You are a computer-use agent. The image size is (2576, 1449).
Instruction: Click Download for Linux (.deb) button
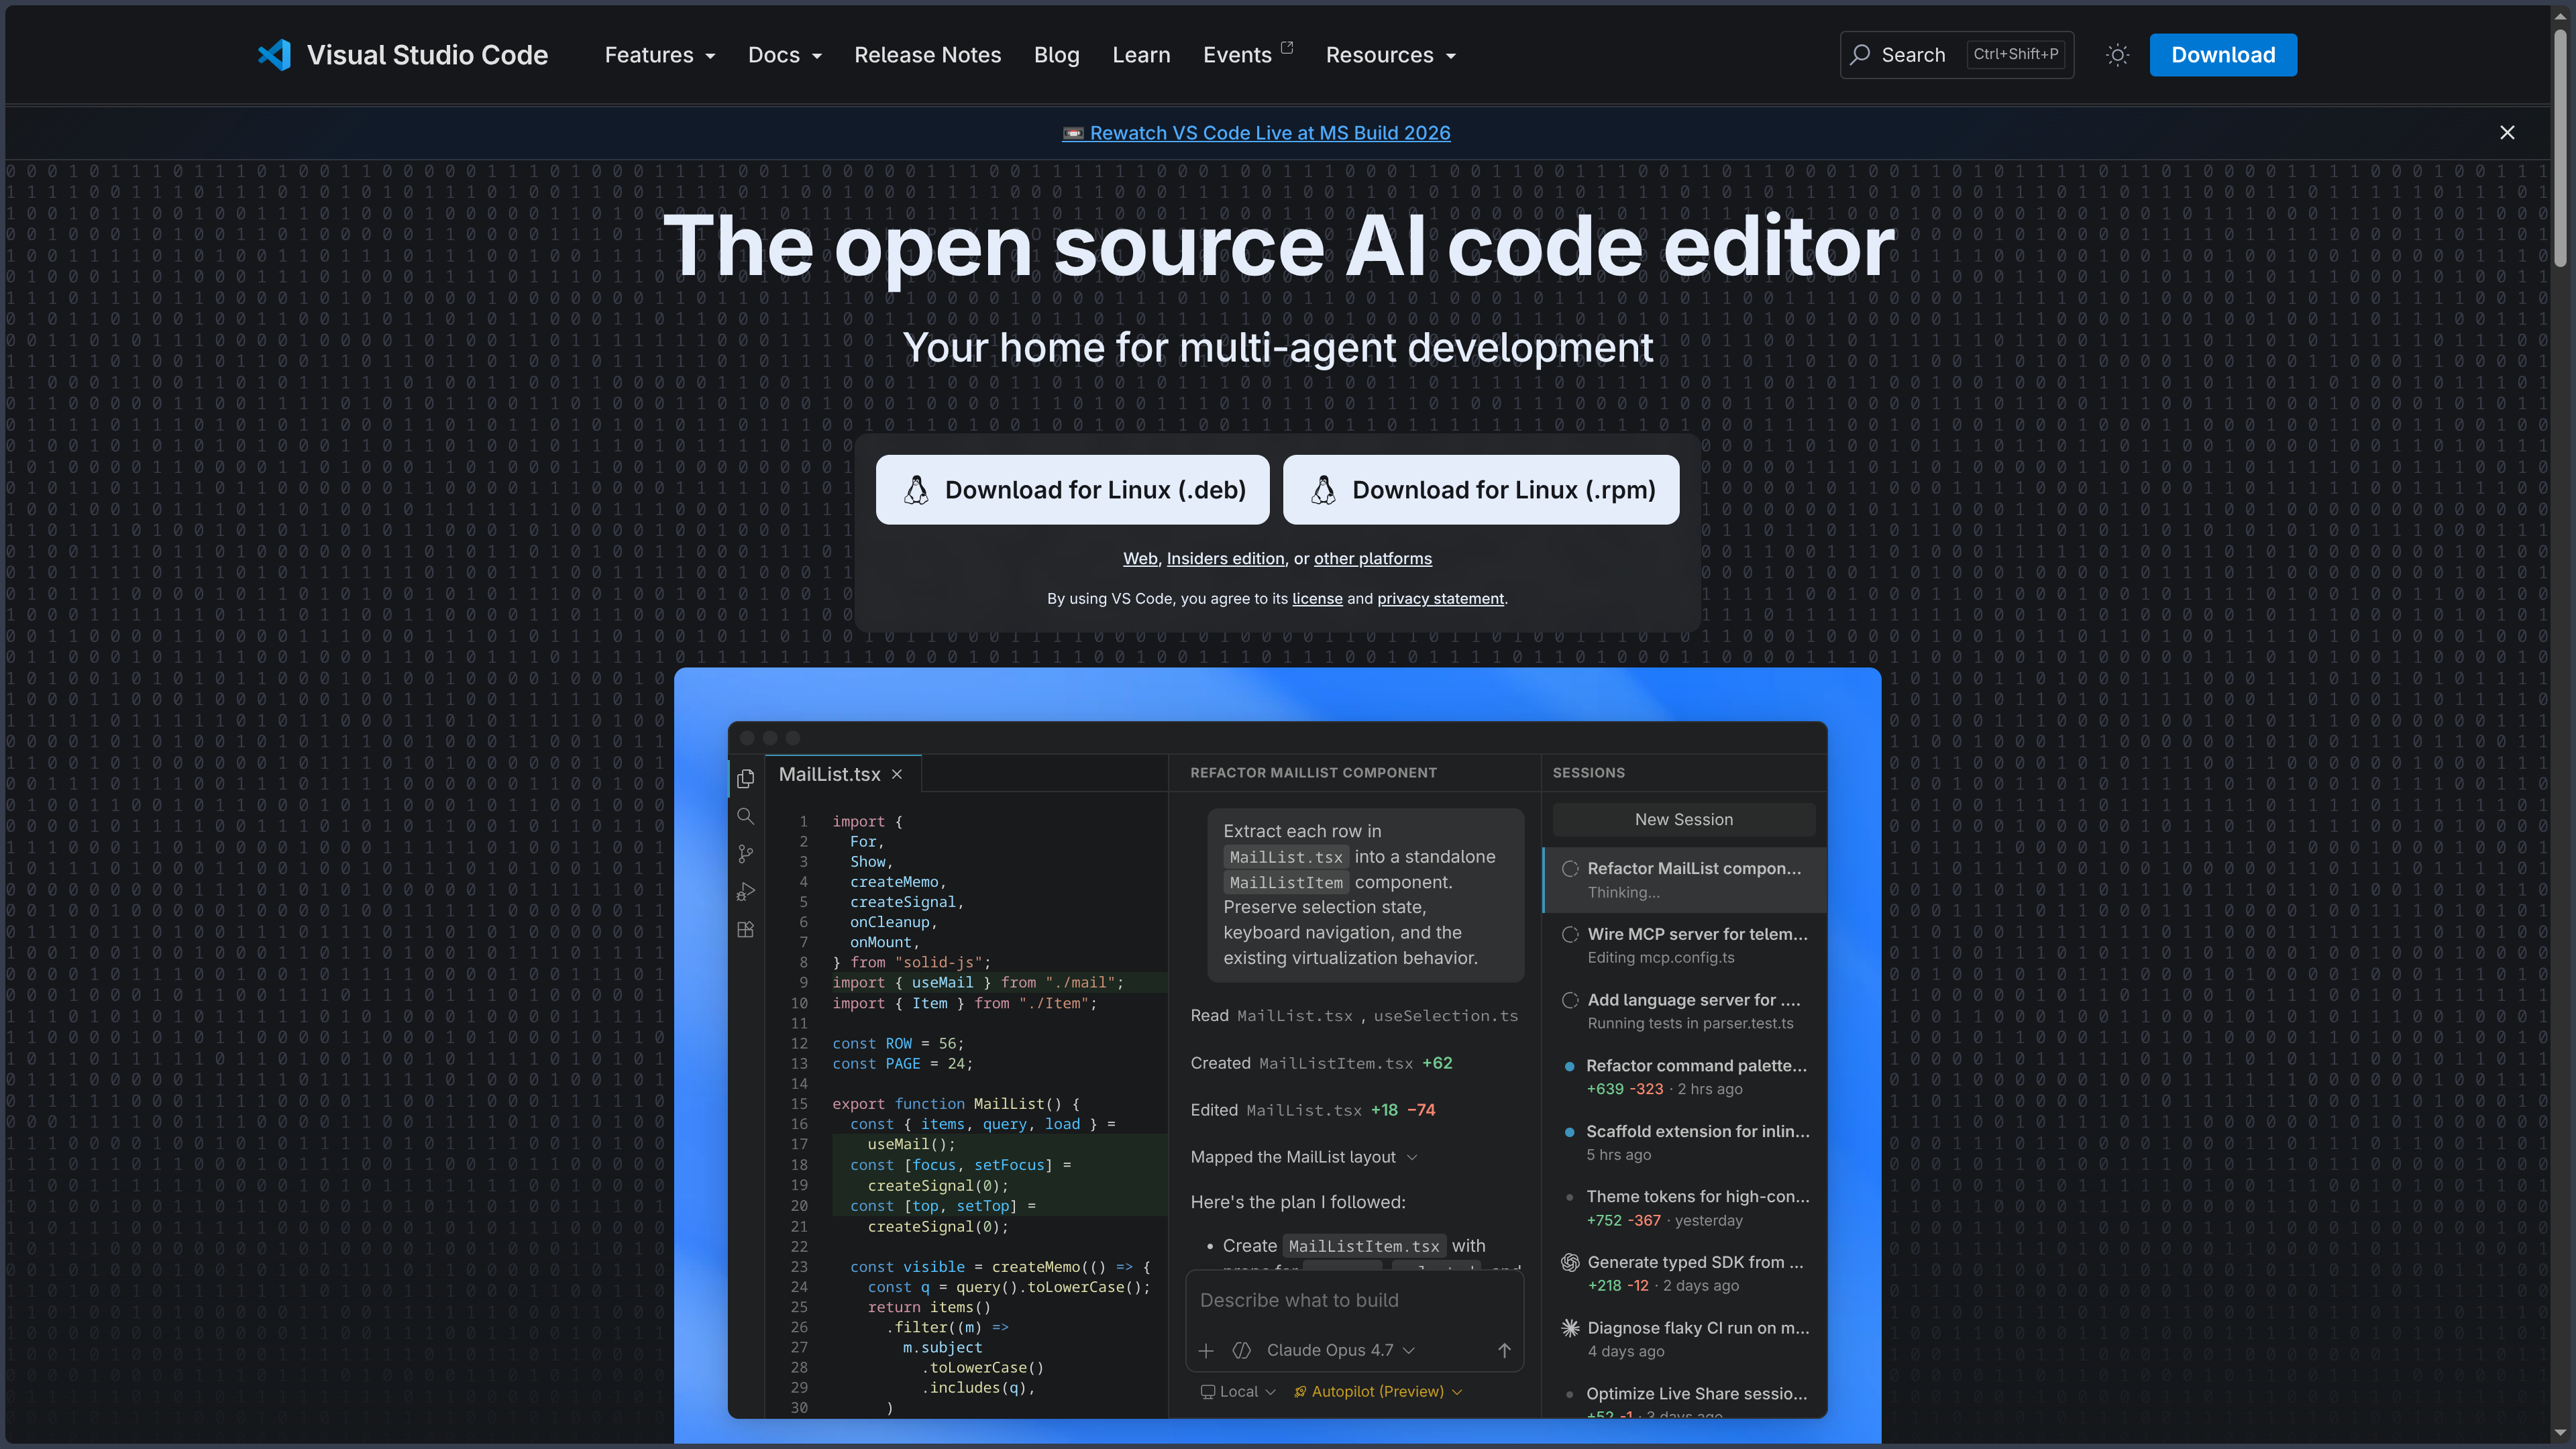pos(1072,490)
